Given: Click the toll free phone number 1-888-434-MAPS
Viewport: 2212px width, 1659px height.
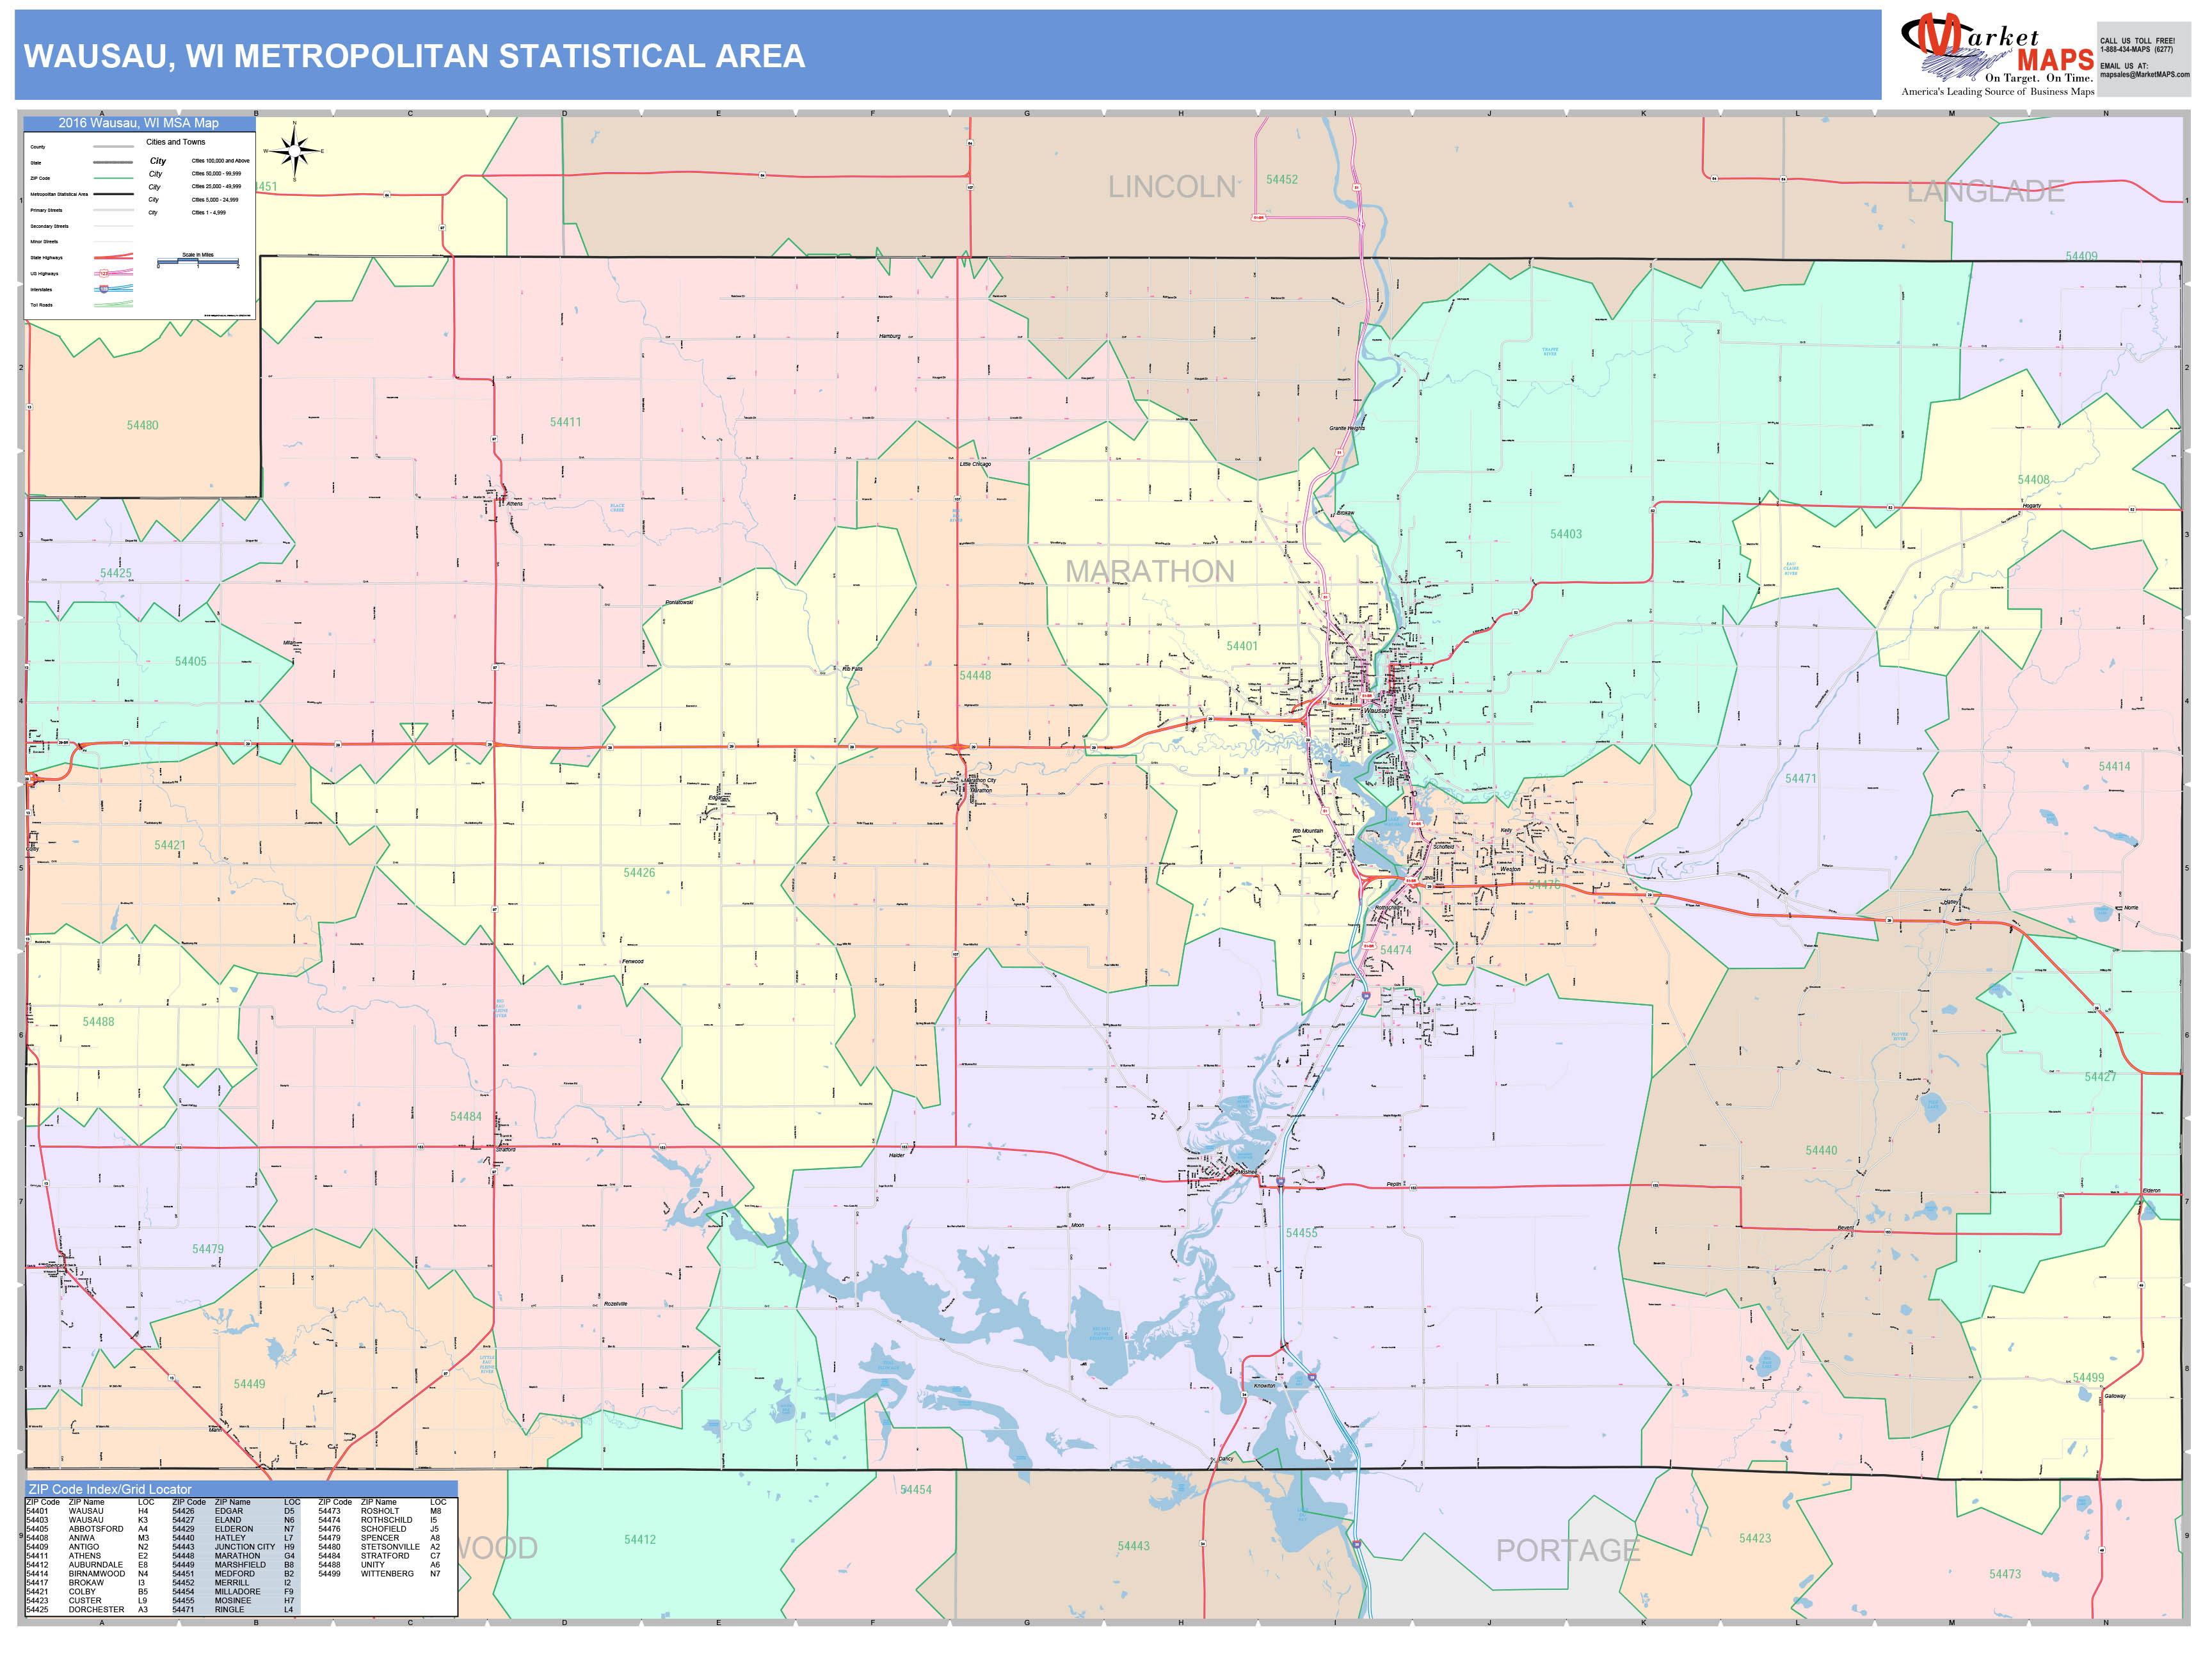Looking at the screenshot, I should click(2137, 51).
